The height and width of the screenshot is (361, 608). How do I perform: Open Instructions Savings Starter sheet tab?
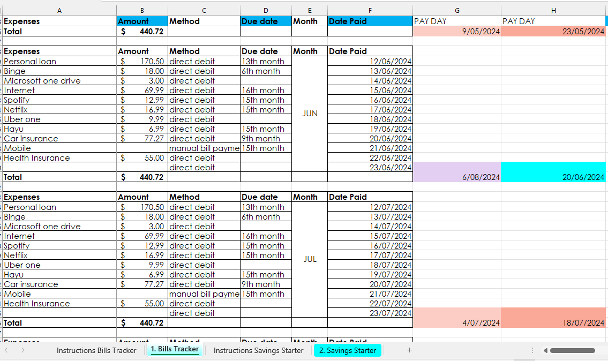pos(258,350)
